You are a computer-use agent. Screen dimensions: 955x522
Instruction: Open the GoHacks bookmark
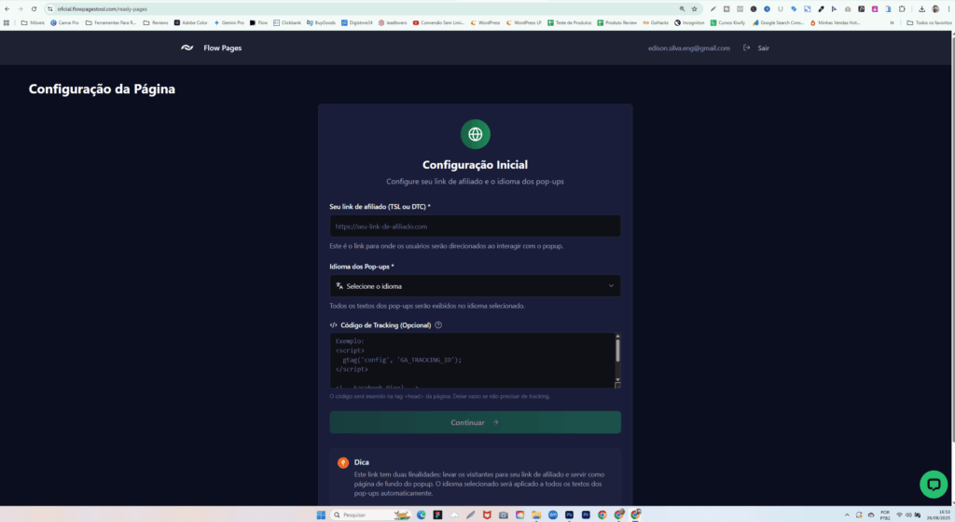coord(656,22)
